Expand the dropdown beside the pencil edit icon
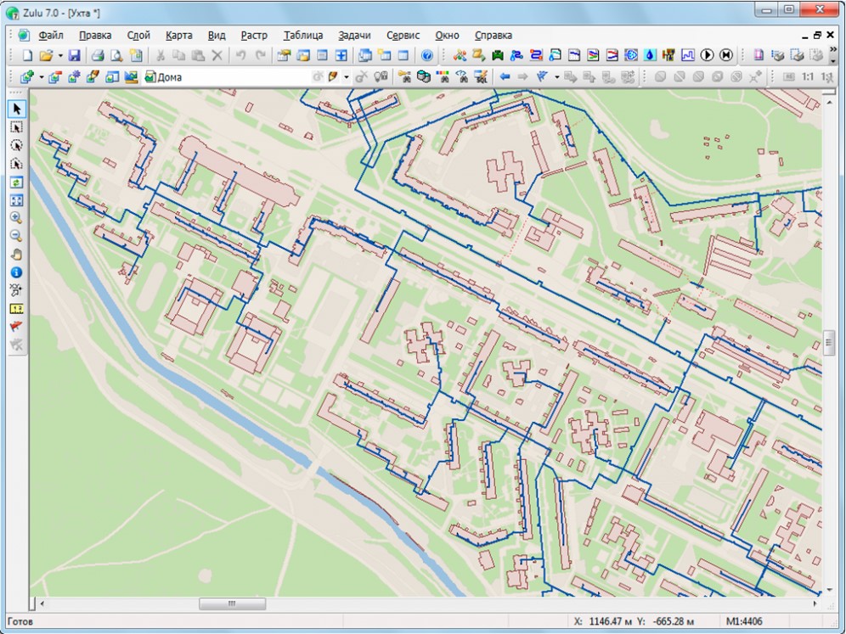The width and height of the screenshot is (846, 634). tap(346, 77)
